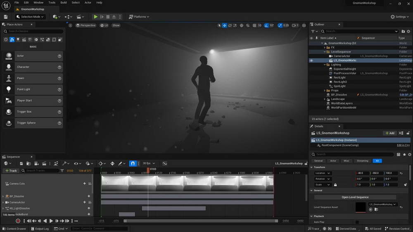The width and height of the screenshot is (413, 232).
Task: Open Sequencer actions wrench menu
Action: tap(66, 164)
